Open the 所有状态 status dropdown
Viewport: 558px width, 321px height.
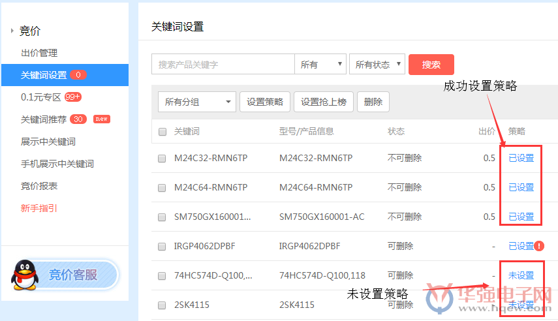pos(377,64)
